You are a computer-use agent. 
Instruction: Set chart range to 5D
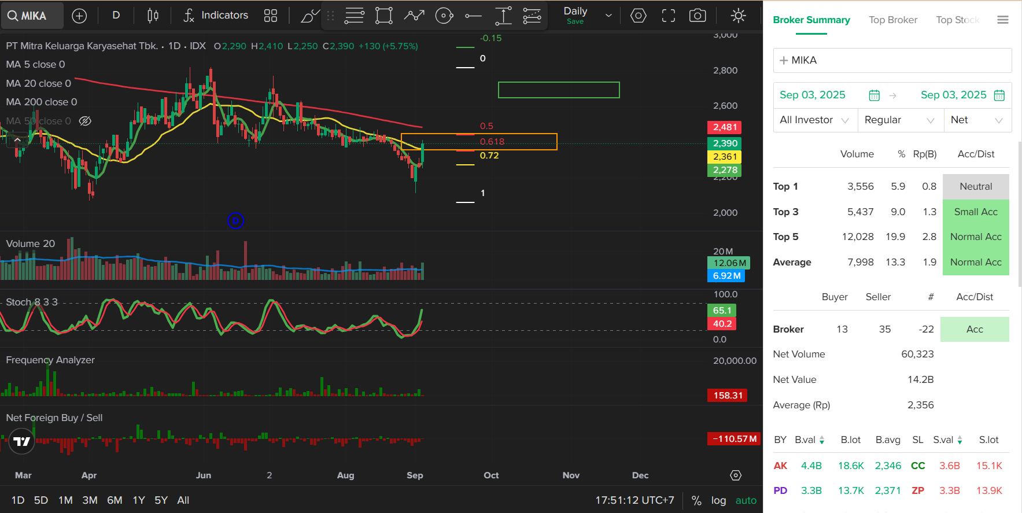41,500
